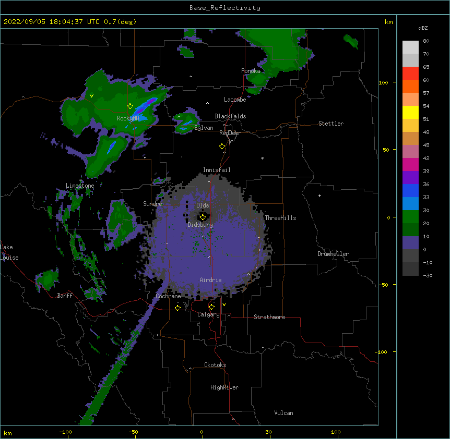Select the Okotoks label
This screenshot has width=450, height=439.
click(215, 365)
